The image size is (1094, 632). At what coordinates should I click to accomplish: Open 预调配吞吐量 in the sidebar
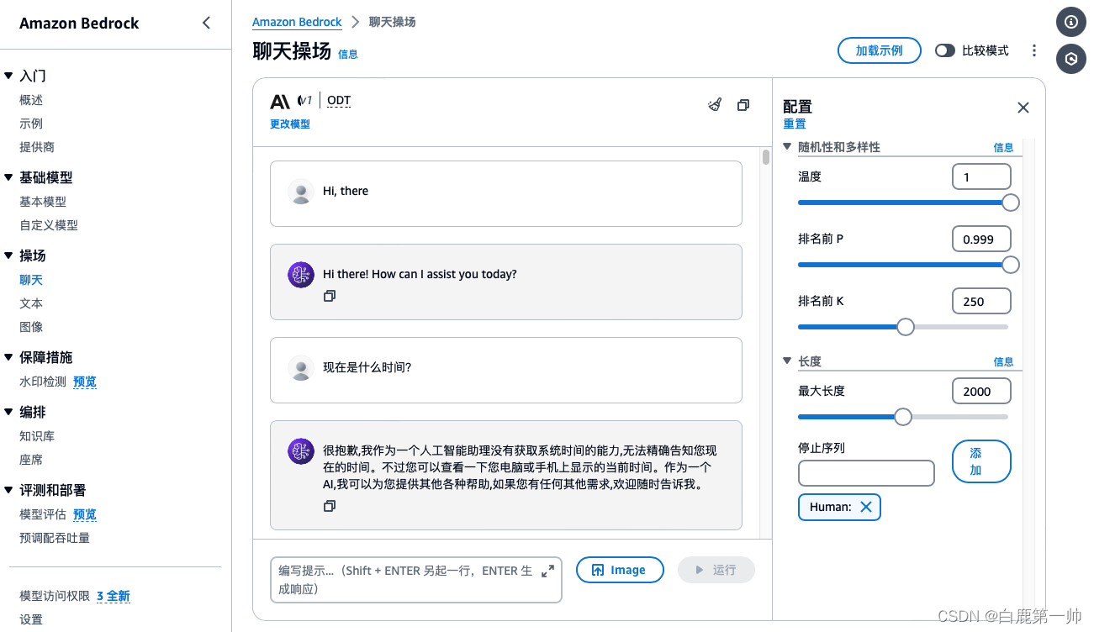[x=55, y=538]
